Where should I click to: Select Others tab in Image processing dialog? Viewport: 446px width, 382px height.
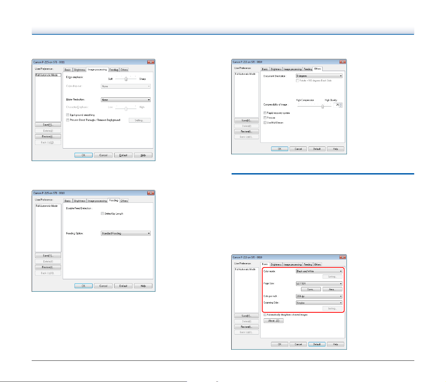(x=124, y=70)
